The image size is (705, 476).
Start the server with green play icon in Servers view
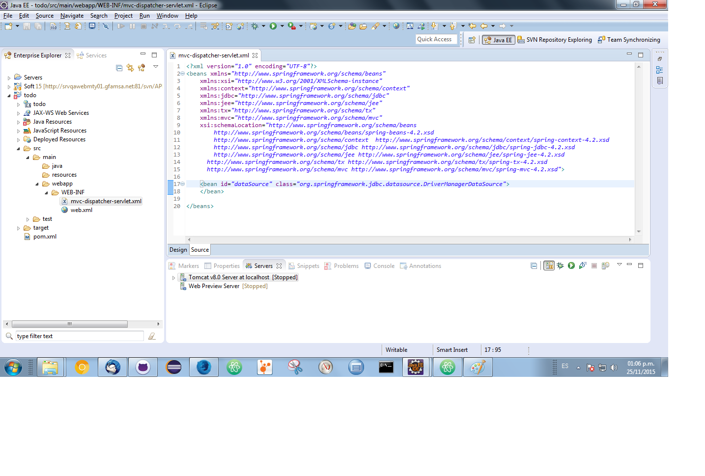coord(571,265)
